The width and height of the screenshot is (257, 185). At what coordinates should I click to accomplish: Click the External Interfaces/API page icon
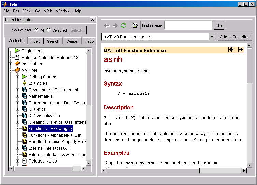click(25, 148)
